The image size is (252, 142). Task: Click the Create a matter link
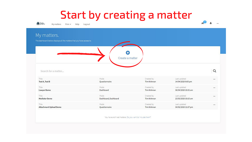(128, 58)
